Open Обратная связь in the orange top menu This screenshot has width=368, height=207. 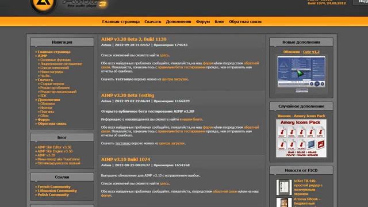[246, 22]
